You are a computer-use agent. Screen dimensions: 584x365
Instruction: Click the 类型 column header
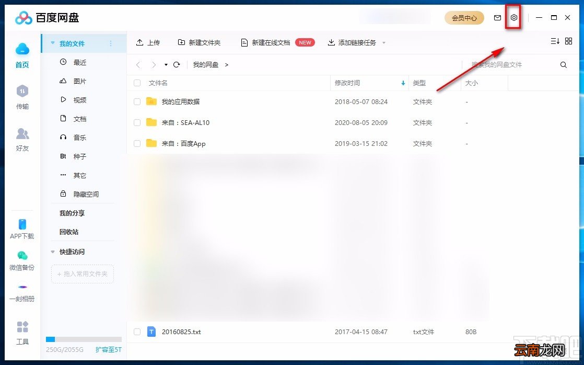[419, 83]
